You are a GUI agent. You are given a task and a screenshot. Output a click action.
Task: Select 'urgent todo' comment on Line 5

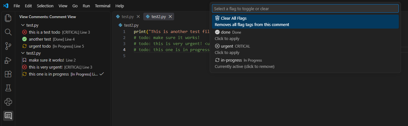coord(63,46)
